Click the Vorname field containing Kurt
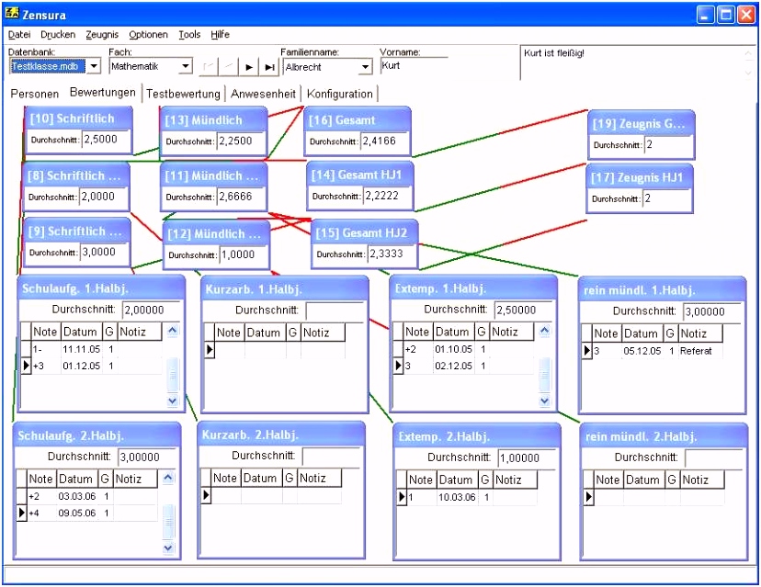Viewport: 761px width, 587px height. coord(413,65)
